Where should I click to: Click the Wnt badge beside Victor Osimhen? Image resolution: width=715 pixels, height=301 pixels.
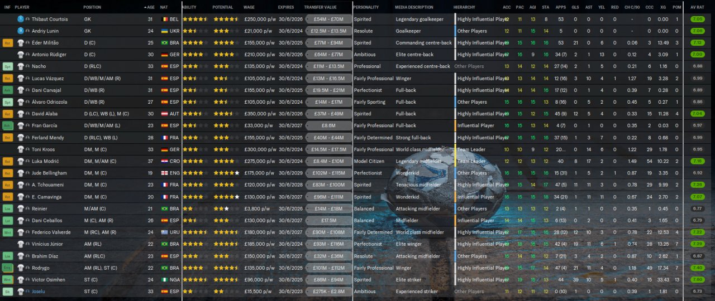coord(8,279)
